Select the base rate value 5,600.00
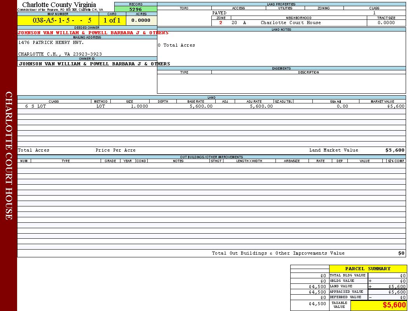Screen dimensions: 408x311 pos(201,106)
